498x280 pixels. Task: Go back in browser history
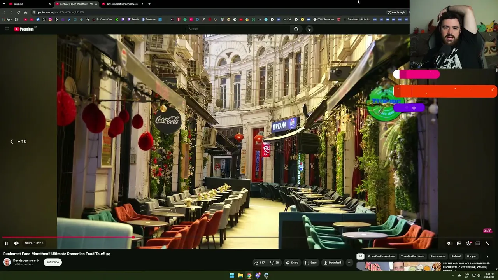pyautogui.click(x=5, y=12)
